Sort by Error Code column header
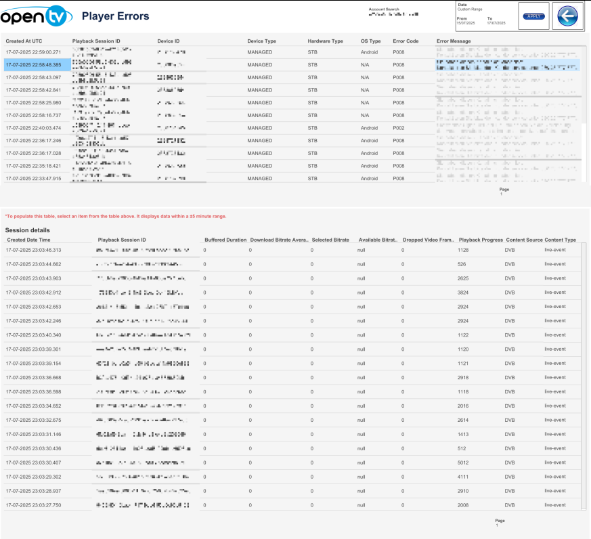Viewport: 591px width, 539px height. click(406, 41)
